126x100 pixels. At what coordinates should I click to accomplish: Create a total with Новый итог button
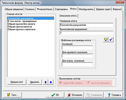pos(17,82)
